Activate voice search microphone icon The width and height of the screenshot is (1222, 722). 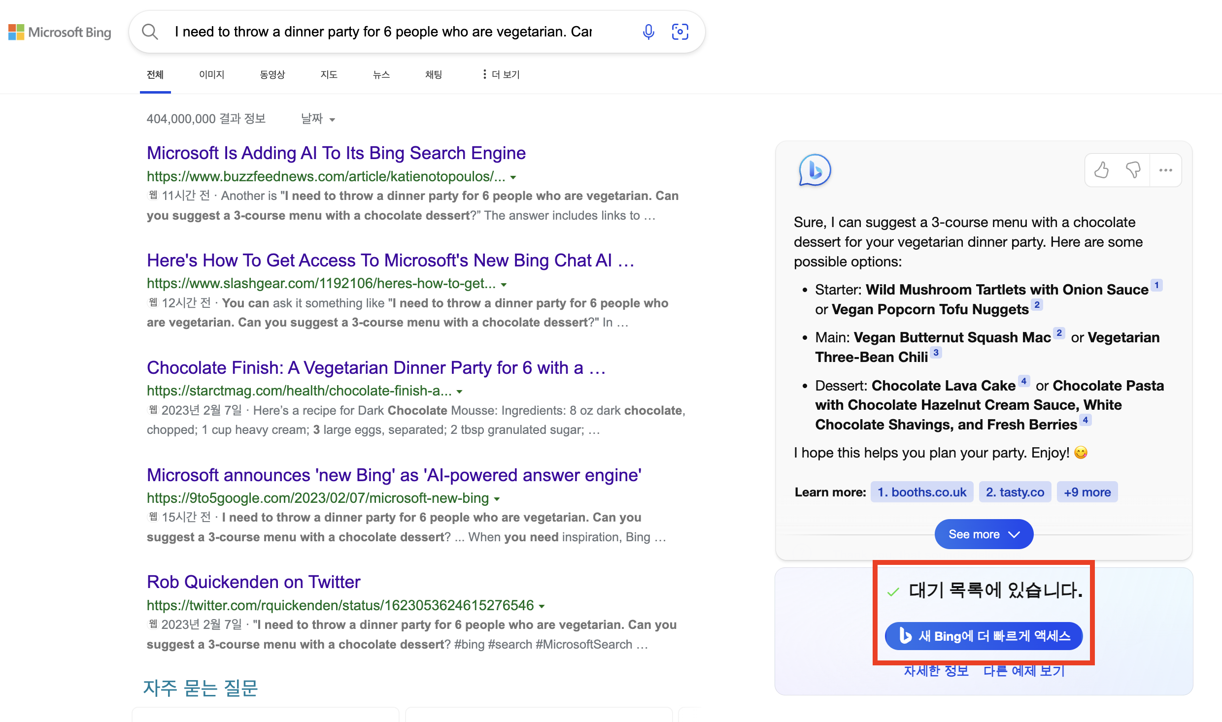pyautogui.click(x=648, y=32)
